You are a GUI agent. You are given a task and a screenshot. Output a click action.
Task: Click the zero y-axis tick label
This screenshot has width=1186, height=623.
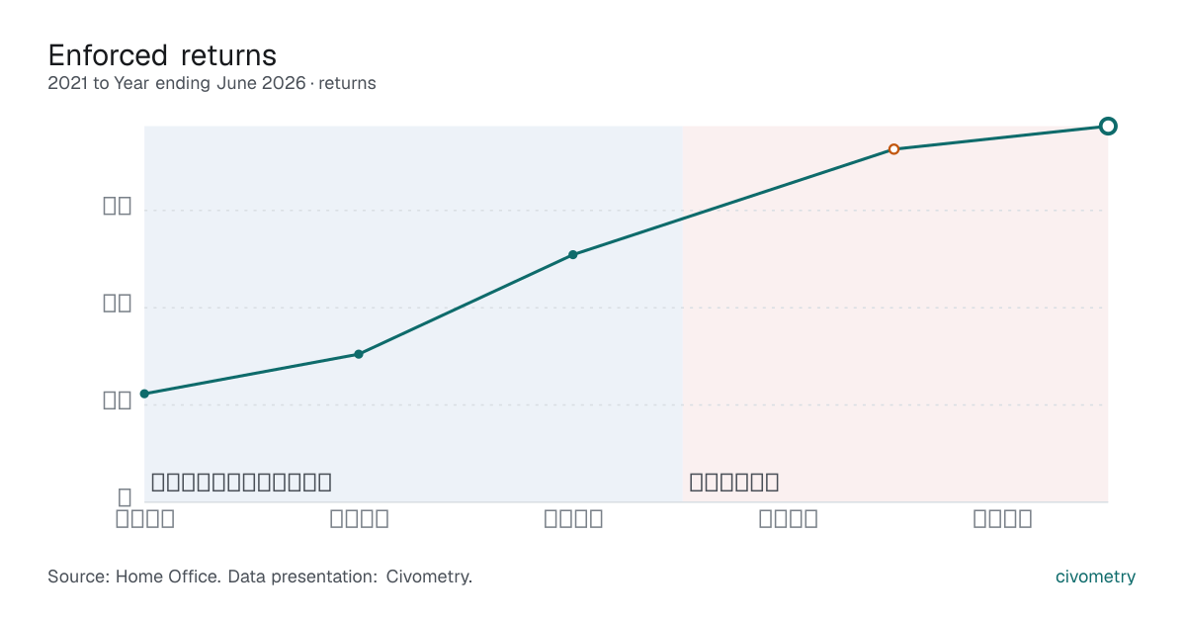(x=126, y=497)
